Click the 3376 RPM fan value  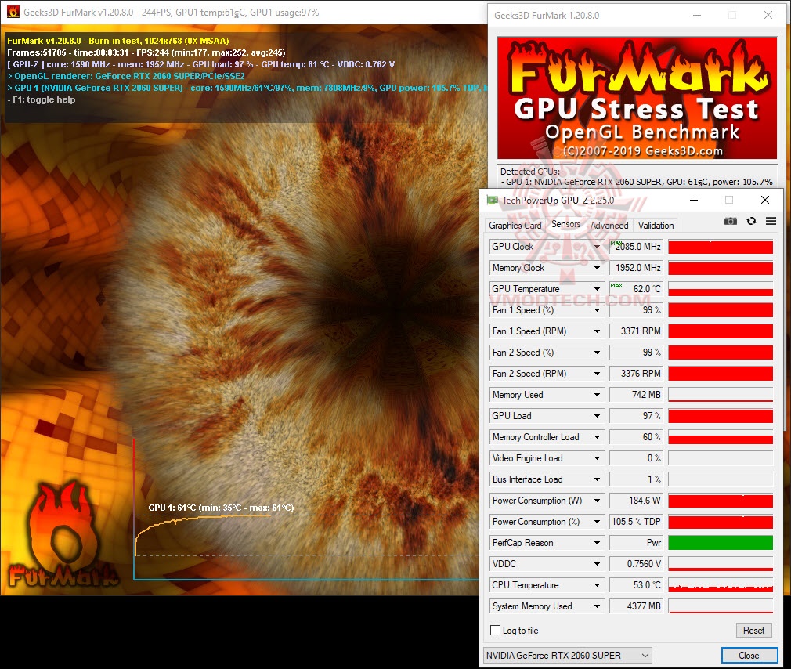point(636,374)
